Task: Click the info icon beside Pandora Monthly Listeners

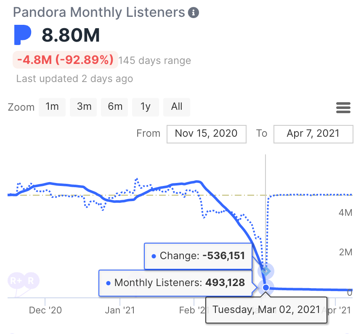Action: (x=194, y=13)
